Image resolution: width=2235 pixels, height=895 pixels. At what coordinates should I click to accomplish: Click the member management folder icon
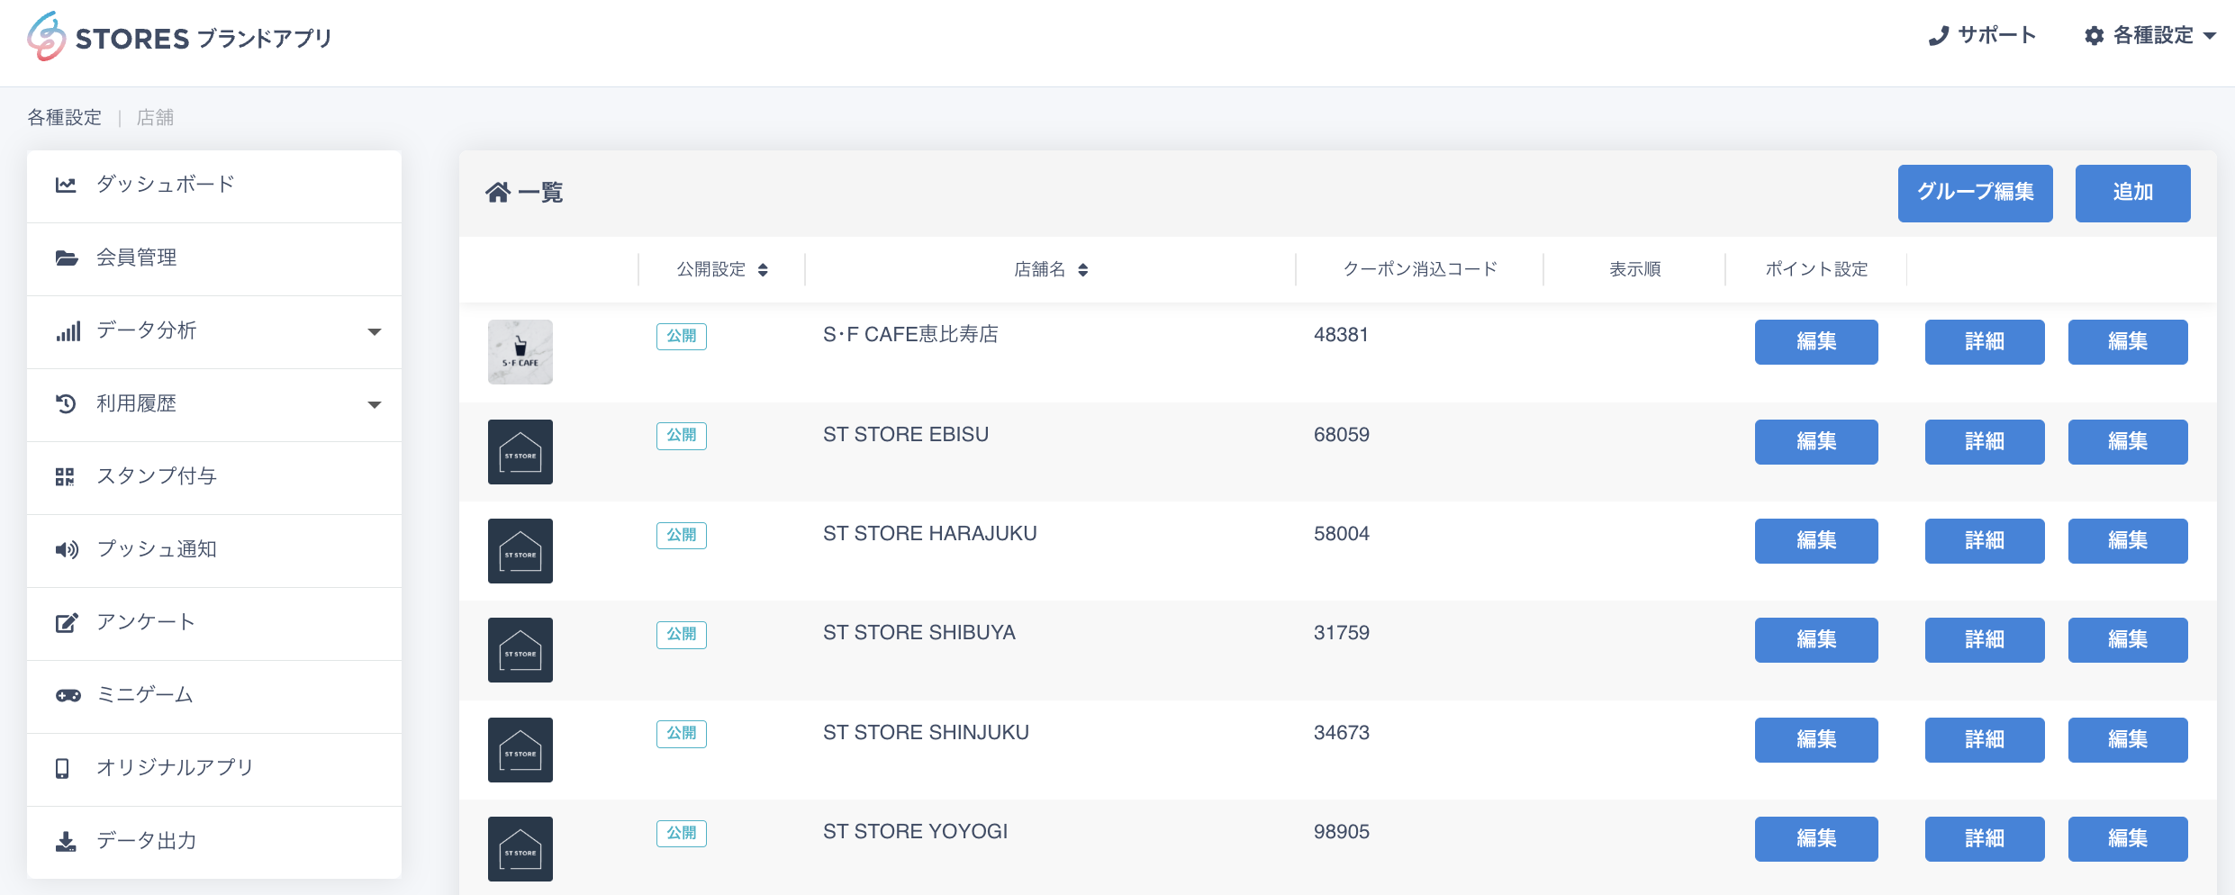(67, 258)
